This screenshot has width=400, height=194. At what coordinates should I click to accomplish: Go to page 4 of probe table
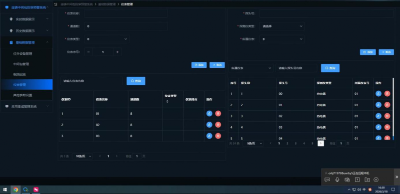coord(304,144)
